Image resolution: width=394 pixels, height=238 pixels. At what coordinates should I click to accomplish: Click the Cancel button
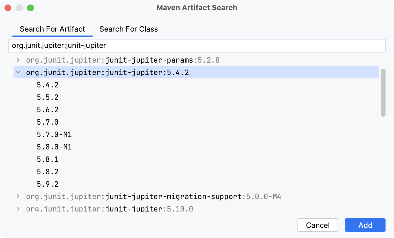tap(318, 225)
